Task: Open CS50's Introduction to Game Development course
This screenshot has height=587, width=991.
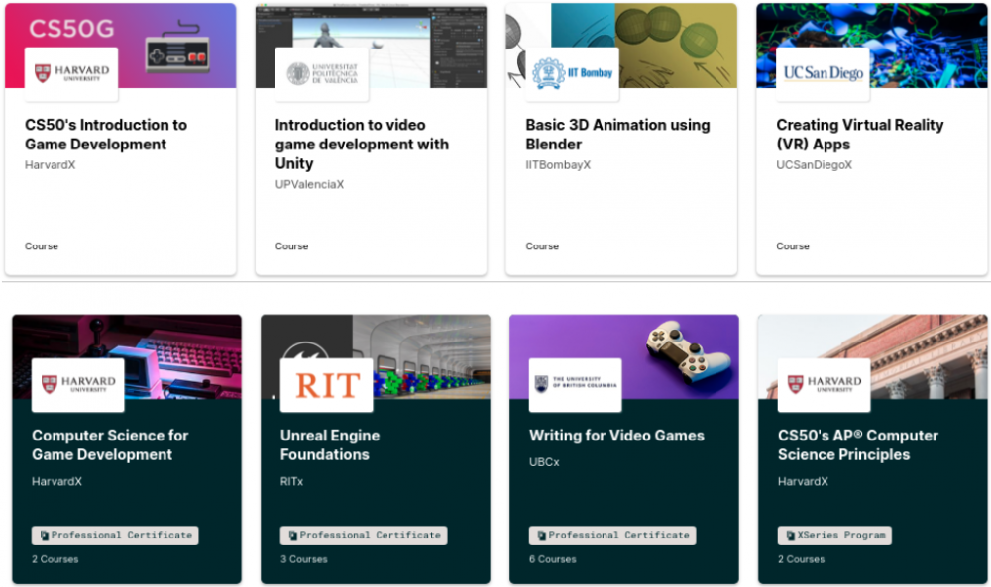Action: 120,134
